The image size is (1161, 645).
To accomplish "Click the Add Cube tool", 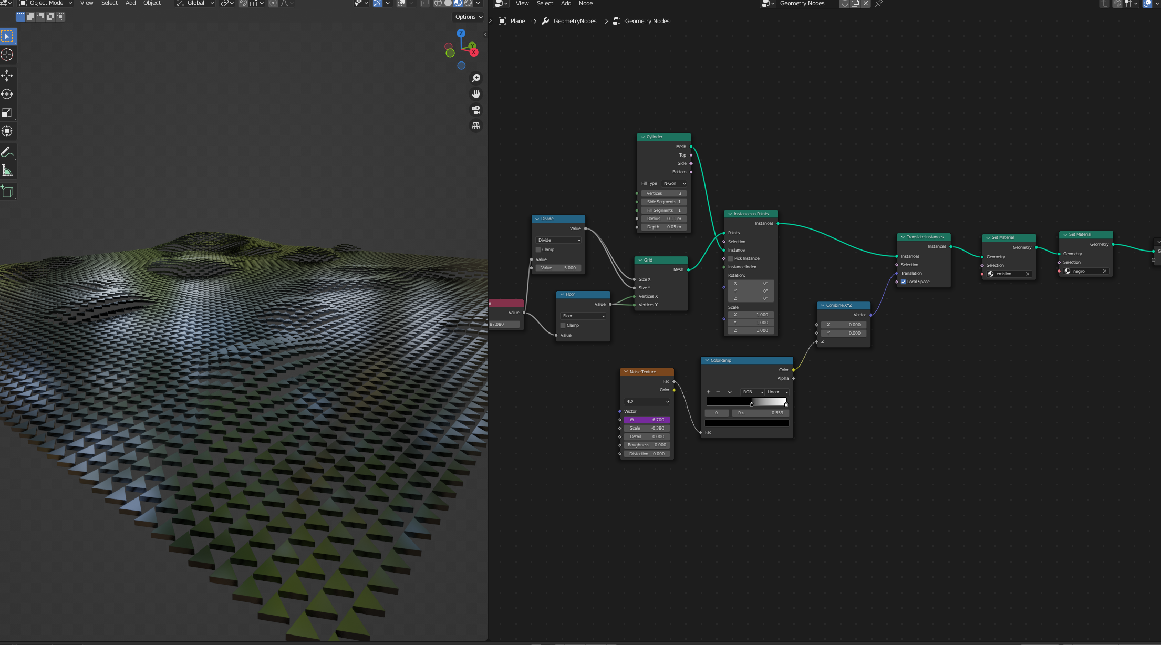I will (x=7, y=192).
